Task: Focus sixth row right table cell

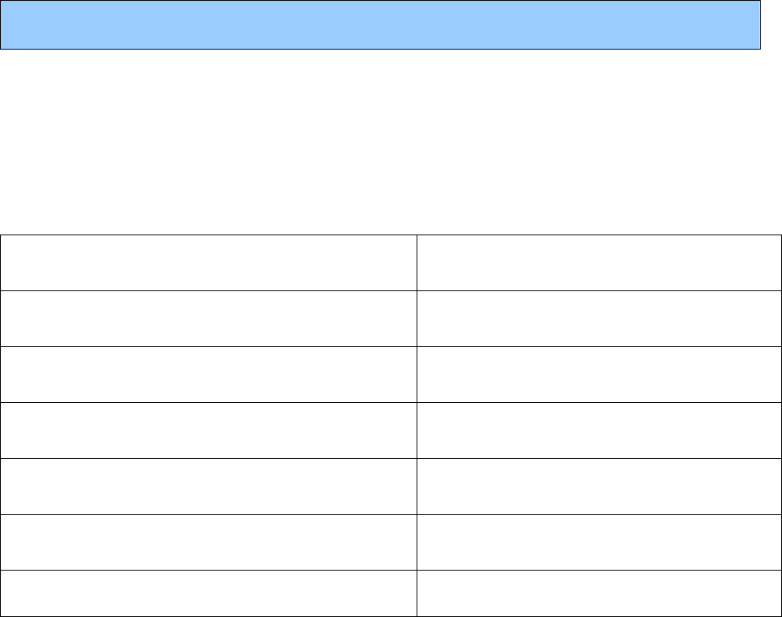Action: pyautogui.click(x=599, y=542)
